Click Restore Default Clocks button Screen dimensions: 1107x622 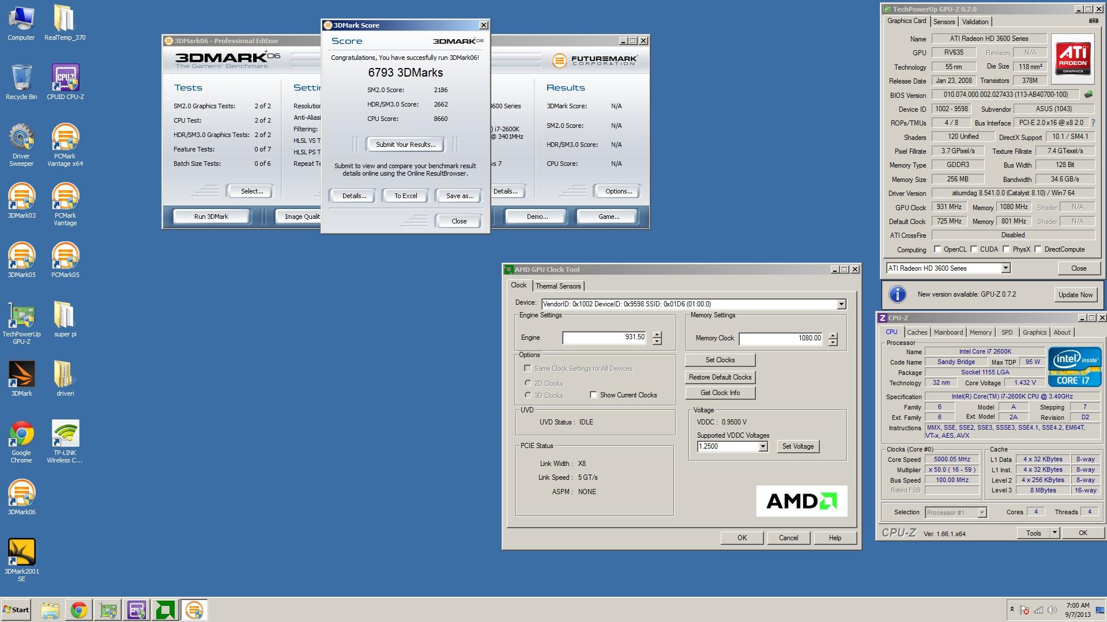(x=720, y=377)
